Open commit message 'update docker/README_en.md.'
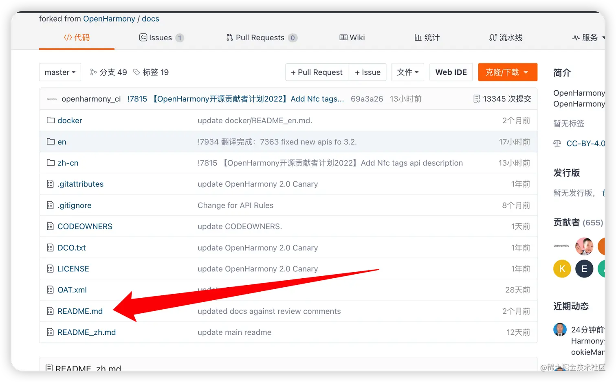The height and width of the screenshot is (382, 616). point(255,120)
